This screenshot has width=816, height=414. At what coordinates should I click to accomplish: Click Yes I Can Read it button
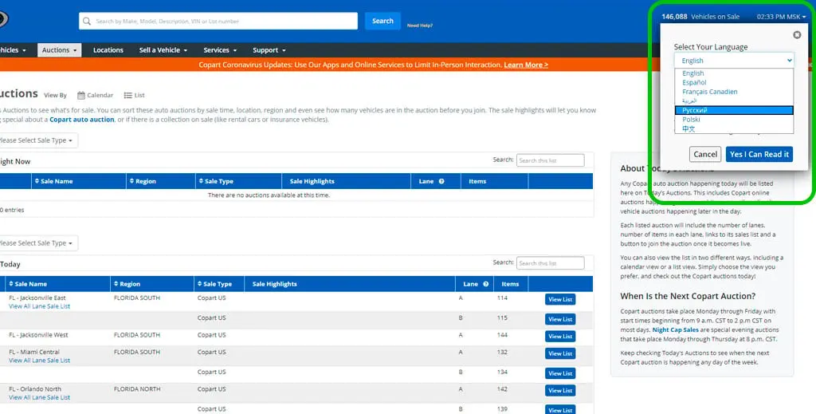pyautogui.click(x=759, y=154)
